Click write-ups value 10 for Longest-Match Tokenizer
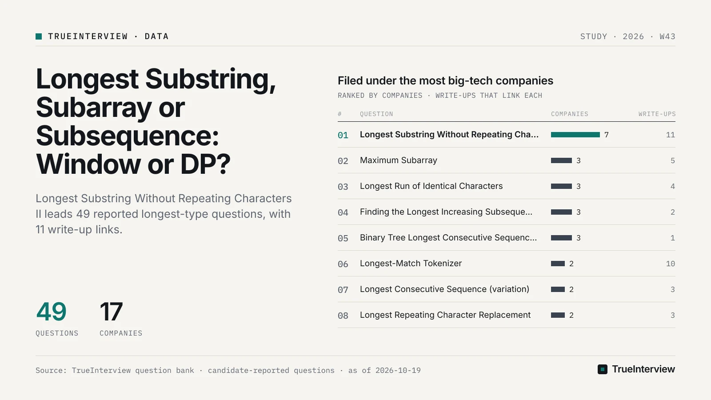Image resolution: width=711 pixels, height=400 pixels. (671, 264)
